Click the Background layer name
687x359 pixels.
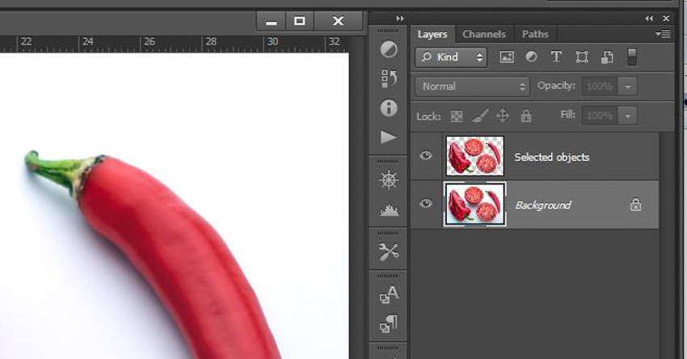(x=543, y=205)
